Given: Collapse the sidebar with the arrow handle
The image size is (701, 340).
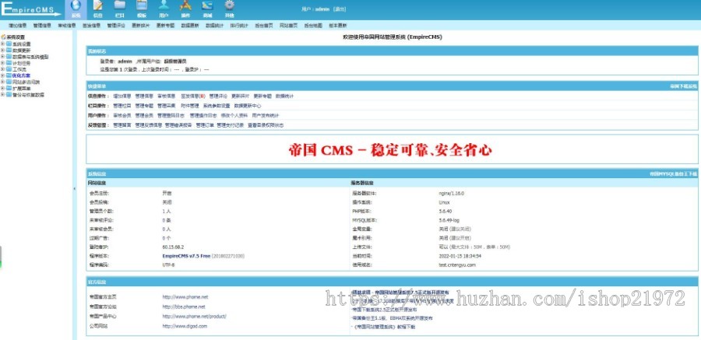Looking at the screenshot, I should (74, 189).
